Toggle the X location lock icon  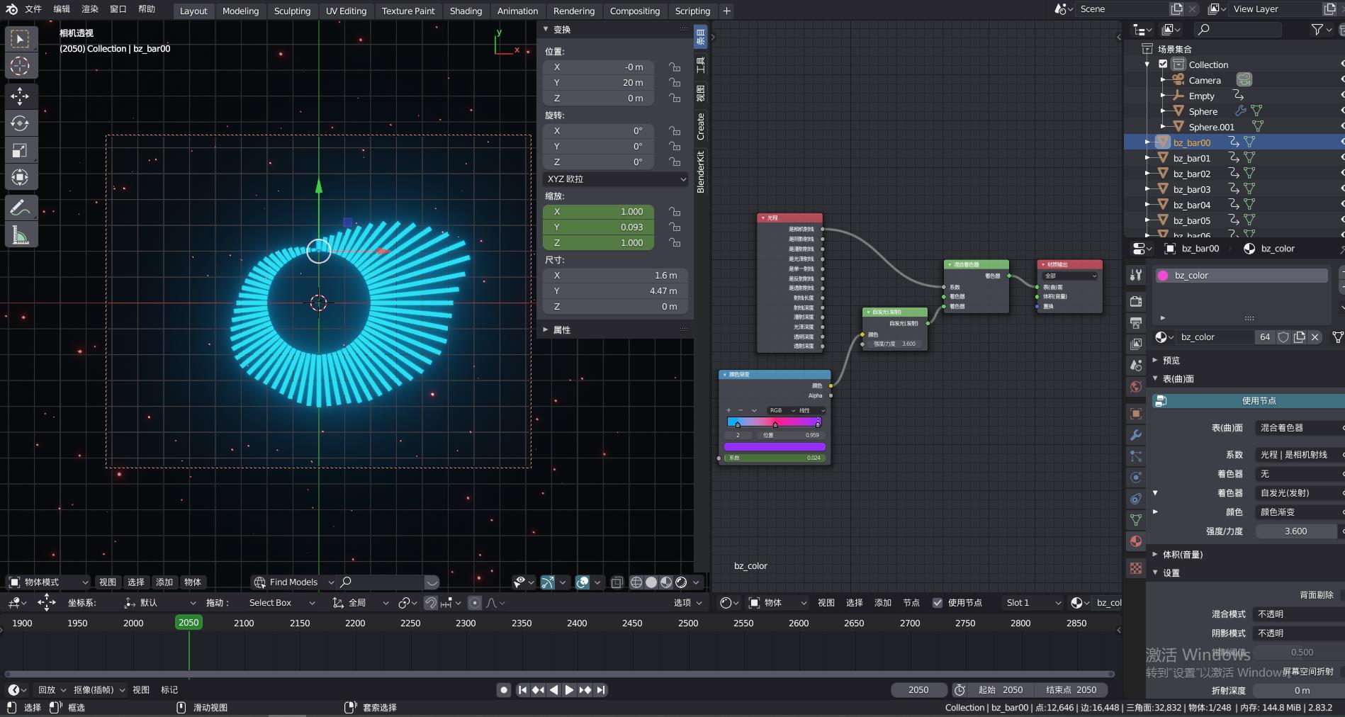pos(675,67)
